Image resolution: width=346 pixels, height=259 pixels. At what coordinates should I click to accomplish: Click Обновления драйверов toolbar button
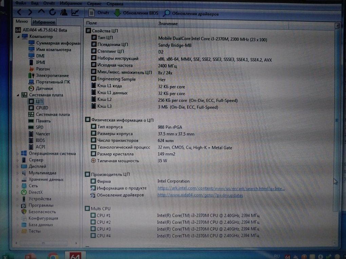coord(191,14)
